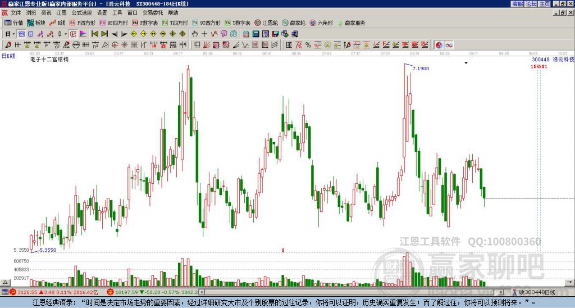Open the K线 chart view
The height and width of the screenshot is (308, 575).
(x=58, y=22)
